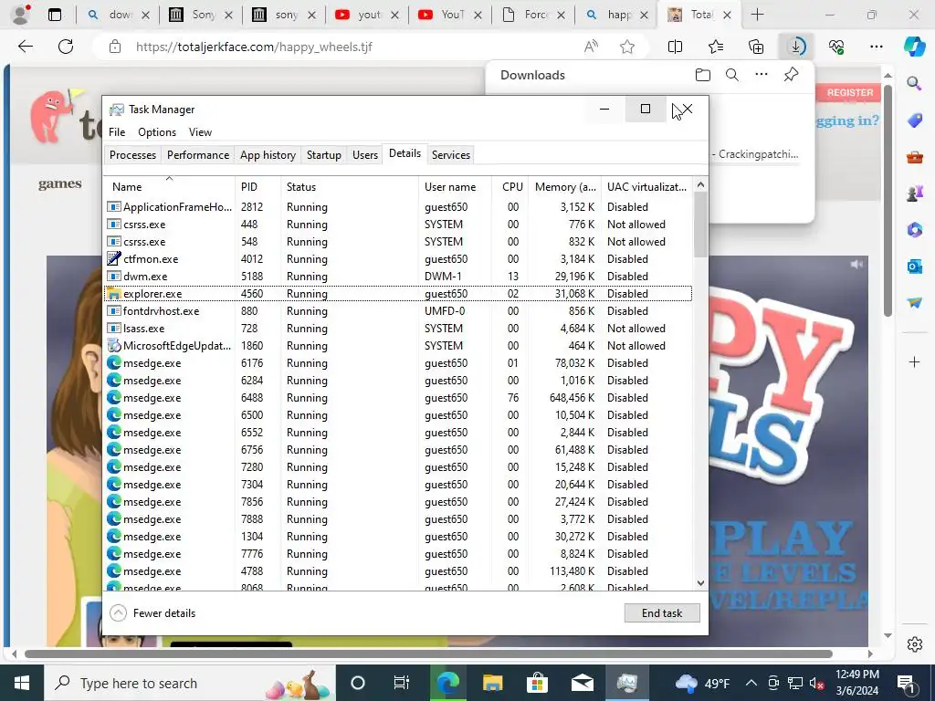This screenshot has width=935, height=701.
Task: Open the games link on webpage
Action: 59,184
